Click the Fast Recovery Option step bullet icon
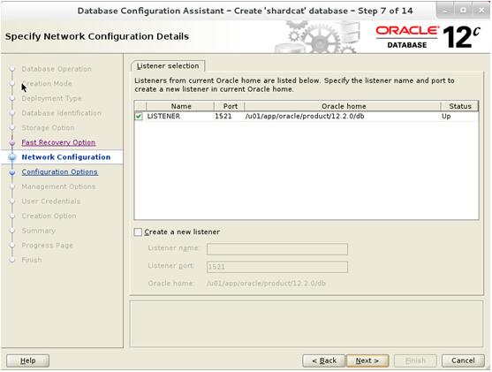492x372 pixels. [x=12, y=143]
